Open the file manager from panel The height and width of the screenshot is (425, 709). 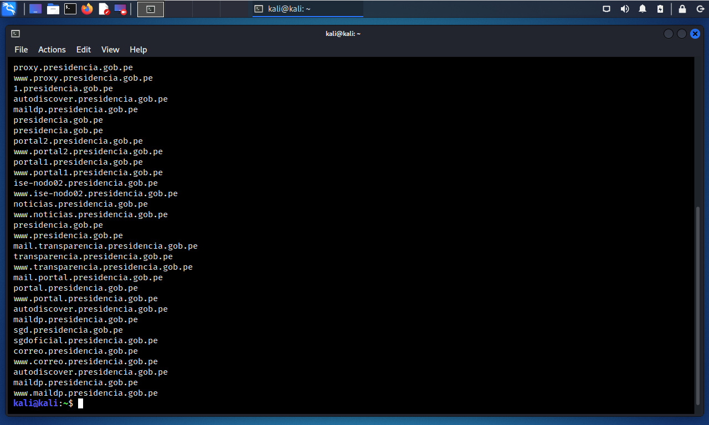click(x=53, y=9)
